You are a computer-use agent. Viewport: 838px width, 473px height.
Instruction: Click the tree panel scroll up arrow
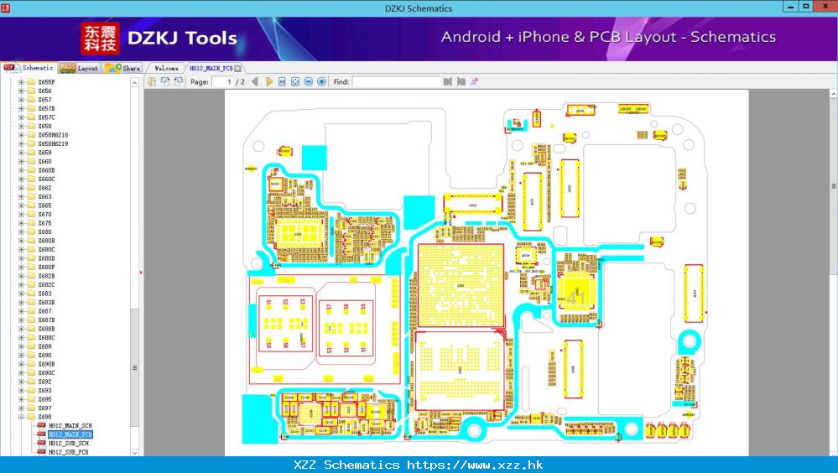coord(134,82)
